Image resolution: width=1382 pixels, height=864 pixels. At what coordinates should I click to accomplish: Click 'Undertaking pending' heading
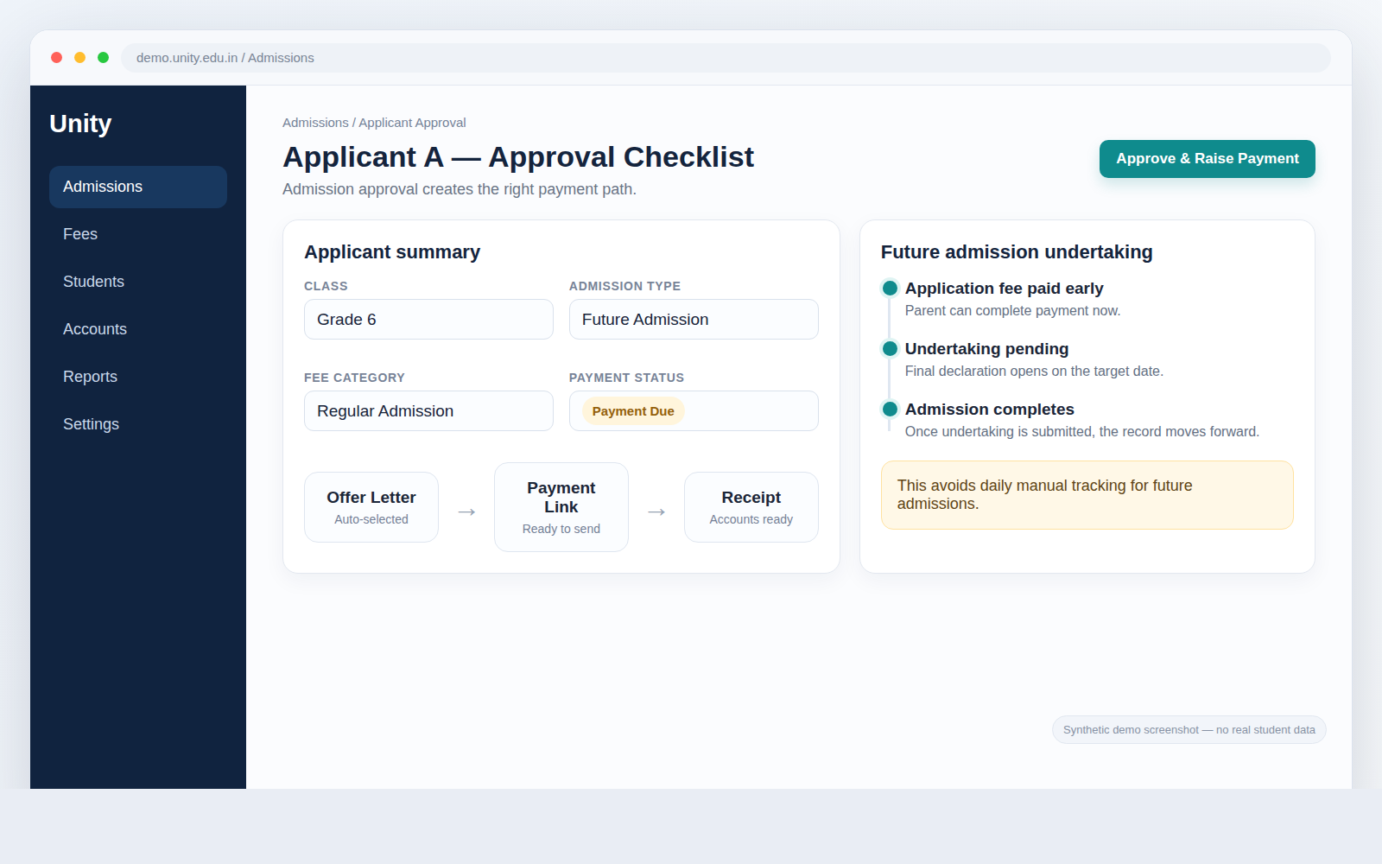click(x=986, y=349)
